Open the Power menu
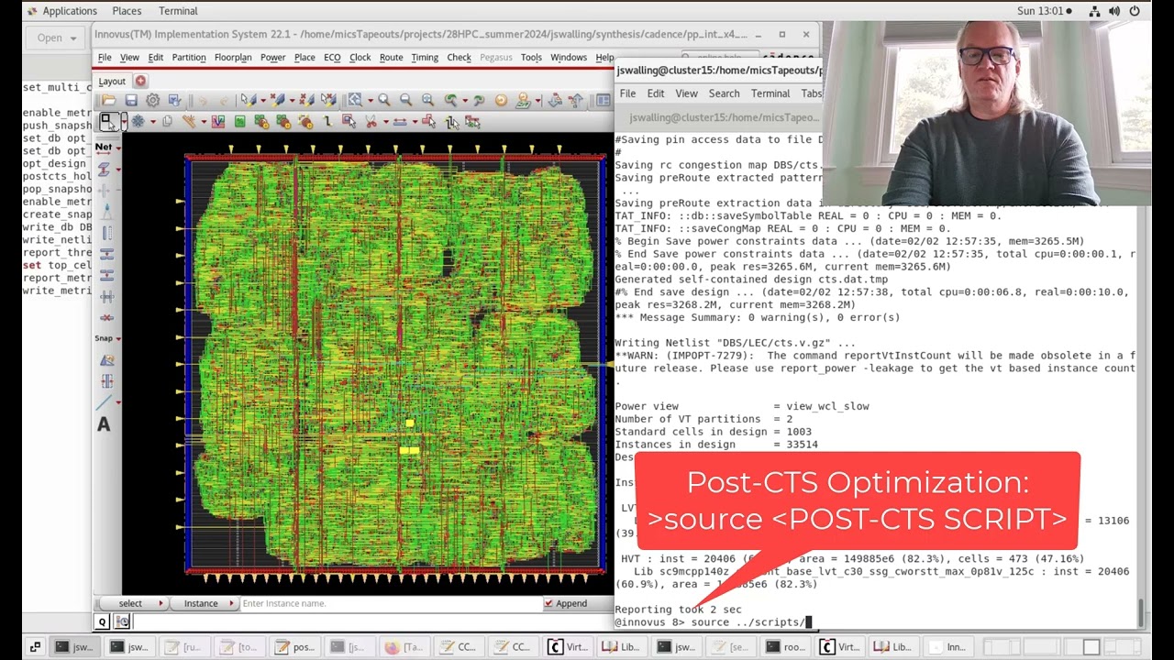Image resolution: width=1174 pixels, height=660 pixels. click(x=272, y=57)
